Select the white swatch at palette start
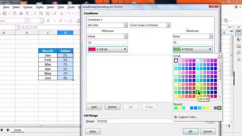Screen dimensions: 242x136 point(176,60)
